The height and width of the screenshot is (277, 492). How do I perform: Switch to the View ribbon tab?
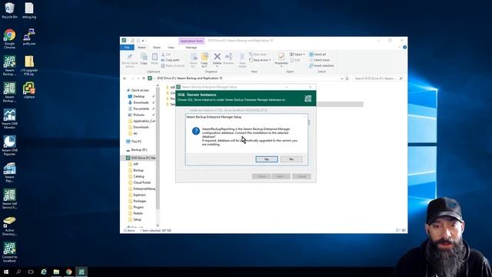click(x=171, y=48)
